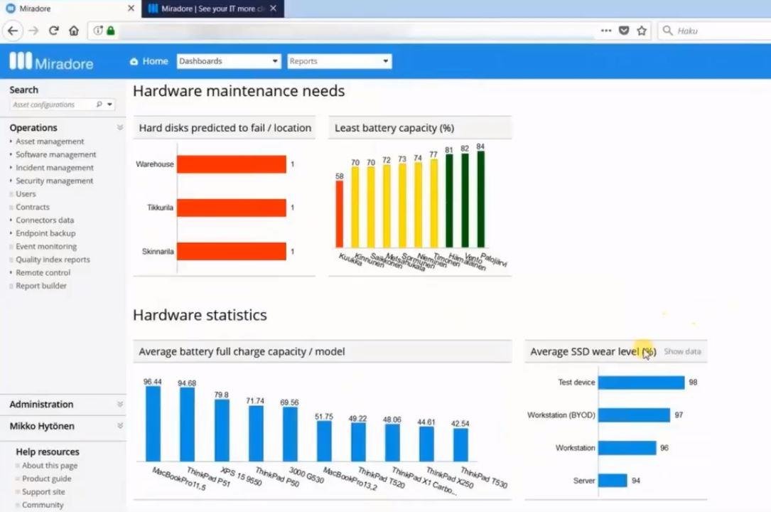Open Remote control in sidebar
771x512 pixels.
pyautogui.click(x=43, y=272)
